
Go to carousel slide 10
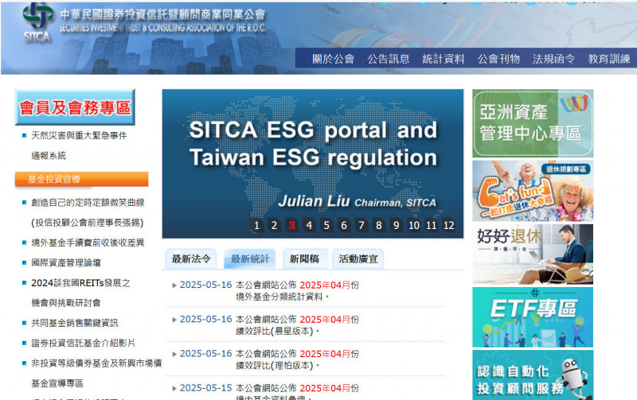(414, 225)
